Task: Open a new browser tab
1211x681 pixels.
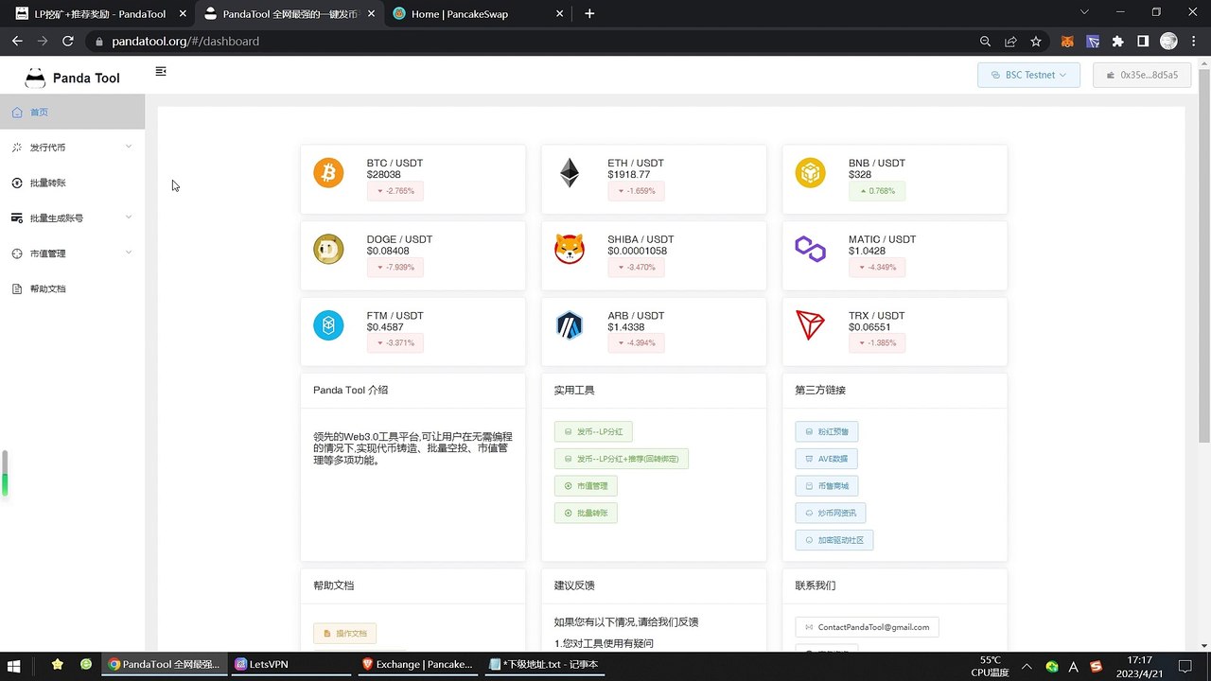Action: (x=589, y=14)
